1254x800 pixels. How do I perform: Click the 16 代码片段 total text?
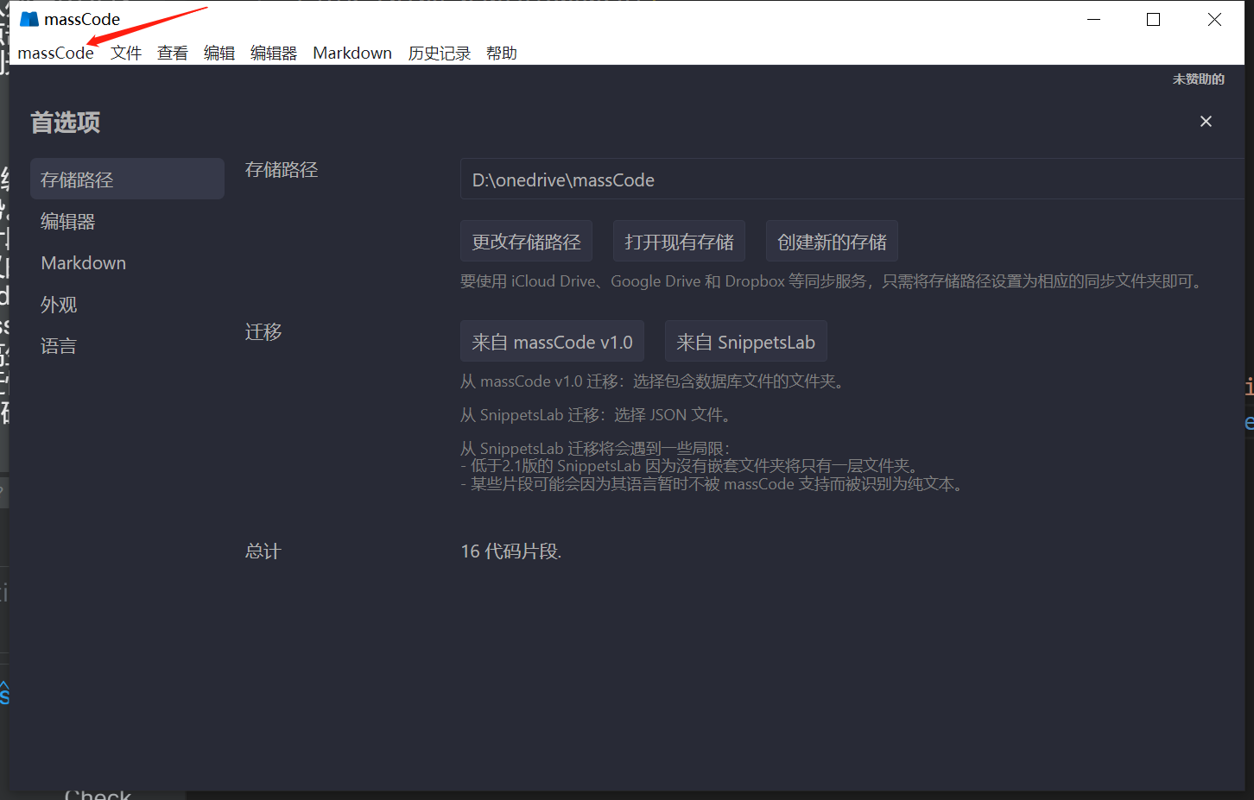511,551
